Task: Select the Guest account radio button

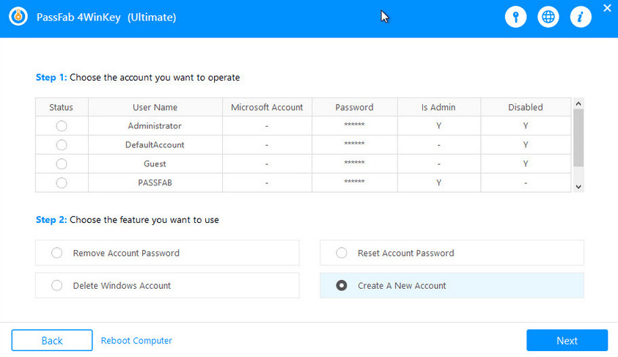Action: tap(62, 164)
